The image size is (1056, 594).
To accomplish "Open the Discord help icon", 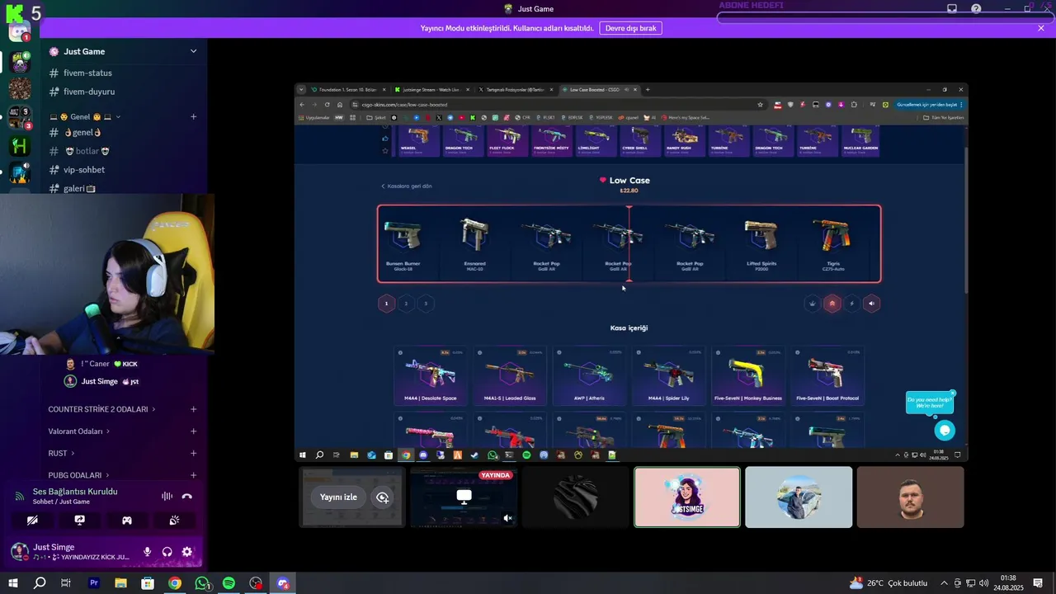I will point(977,8).
